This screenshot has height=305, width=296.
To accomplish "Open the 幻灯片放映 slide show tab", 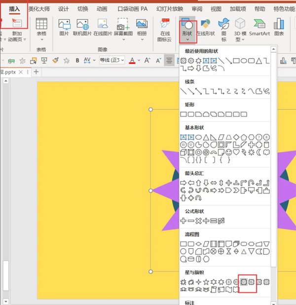I will [170, 9].
